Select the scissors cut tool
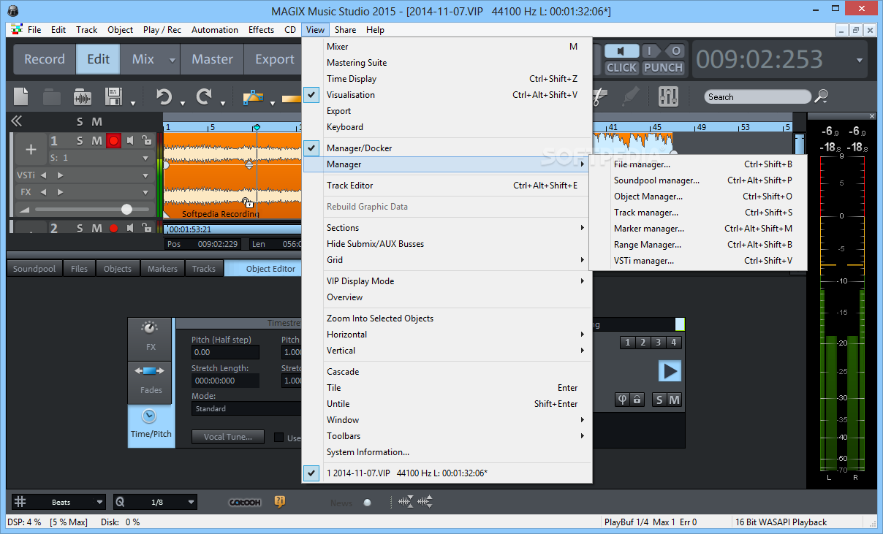883x534 pixels. pyautogui.click(x=599, y=96)
